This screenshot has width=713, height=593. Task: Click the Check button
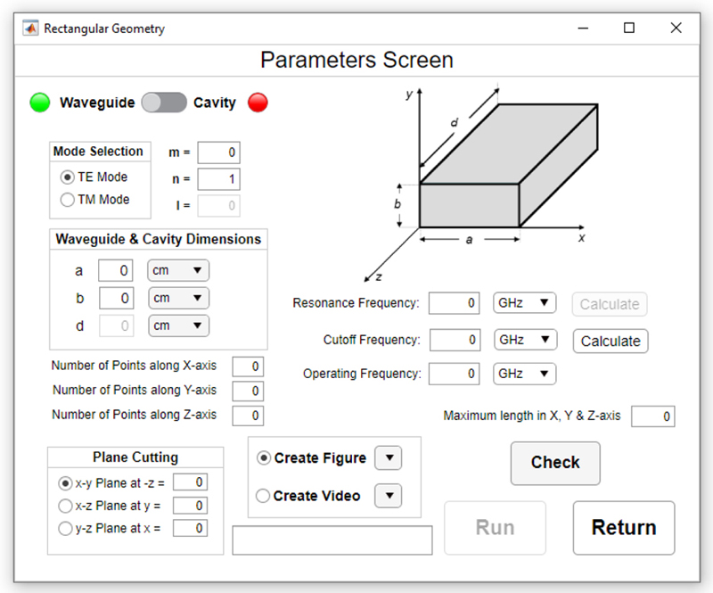coord(555,463)
